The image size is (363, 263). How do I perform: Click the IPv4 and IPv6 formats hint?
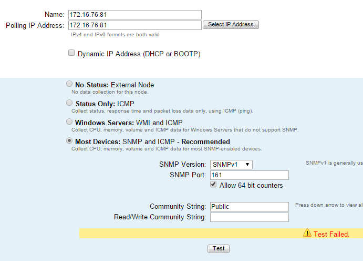[x=115, y=35]
